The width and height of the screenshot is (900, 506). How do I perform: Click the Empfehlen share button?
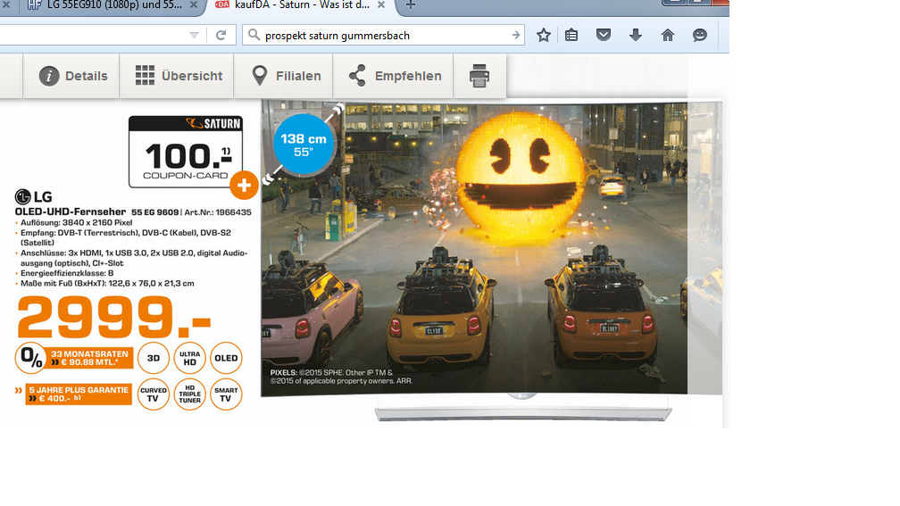coord(393,76)
